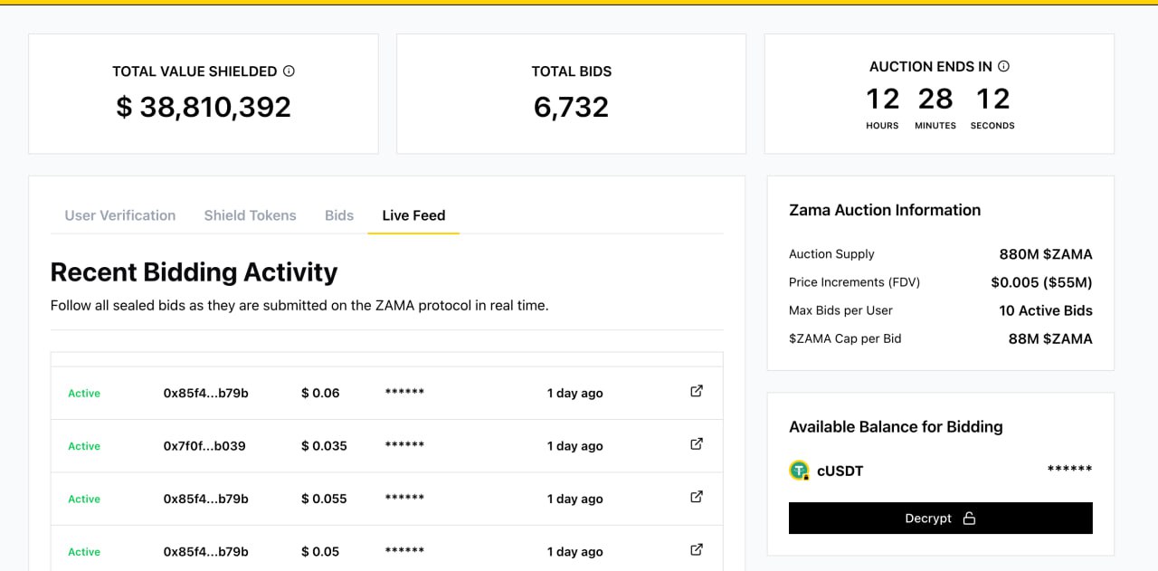Click Active status of $0.055 bid
1158x571 pixels.
point(84,500)
